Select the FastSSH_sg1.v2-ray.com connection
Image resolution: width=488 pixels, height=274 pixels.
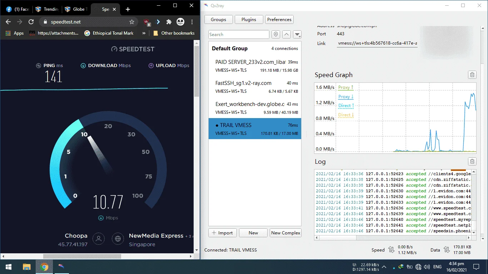(255, 87)
